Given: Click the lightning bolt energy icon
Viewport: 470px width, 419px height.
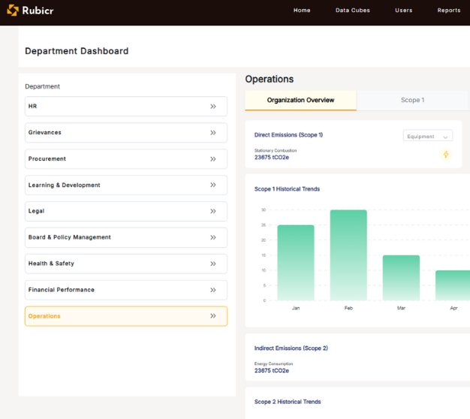Looking at the screenshot, I should click(446, 155).
